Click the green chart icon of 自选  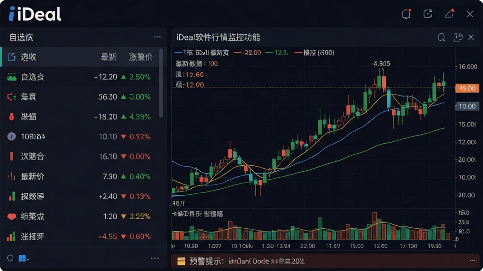coord(12,77)
